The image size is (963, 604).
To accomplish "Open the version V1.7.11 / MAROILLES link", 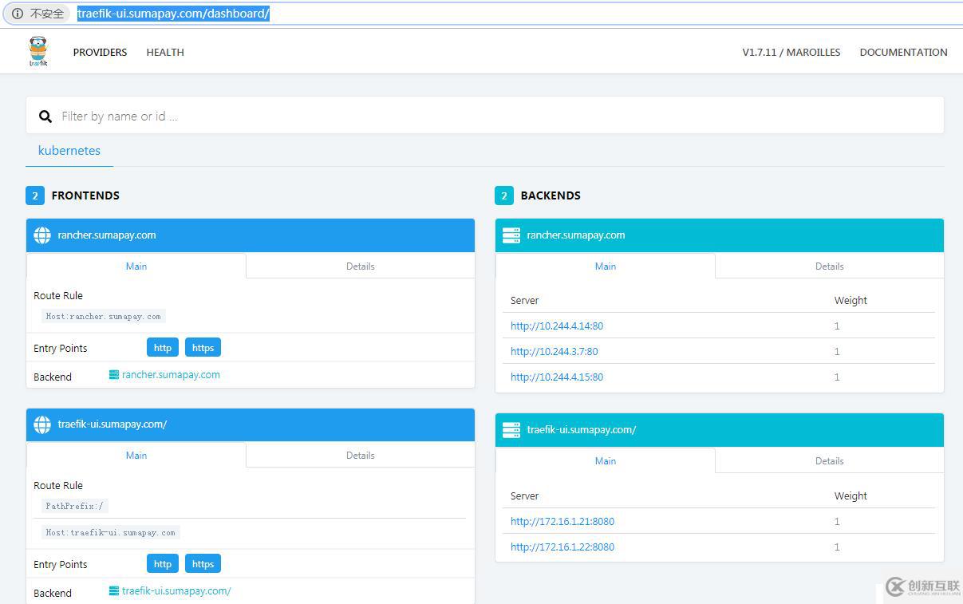I will (x=791, y=52).
